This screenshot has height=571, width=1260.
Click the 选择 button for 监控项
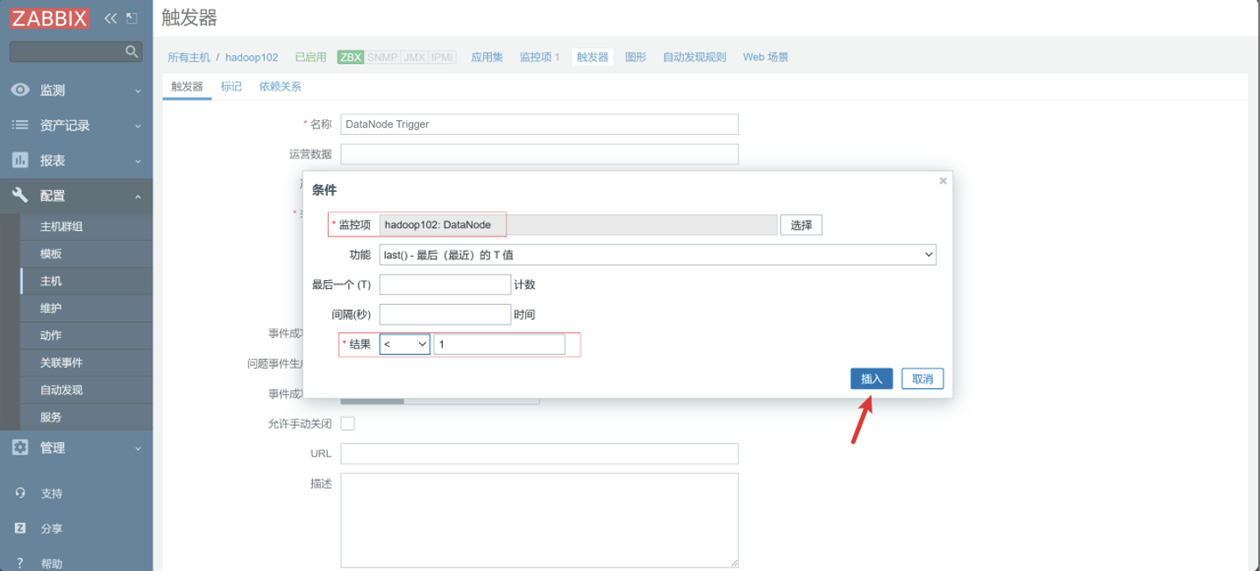pos(801,225)
